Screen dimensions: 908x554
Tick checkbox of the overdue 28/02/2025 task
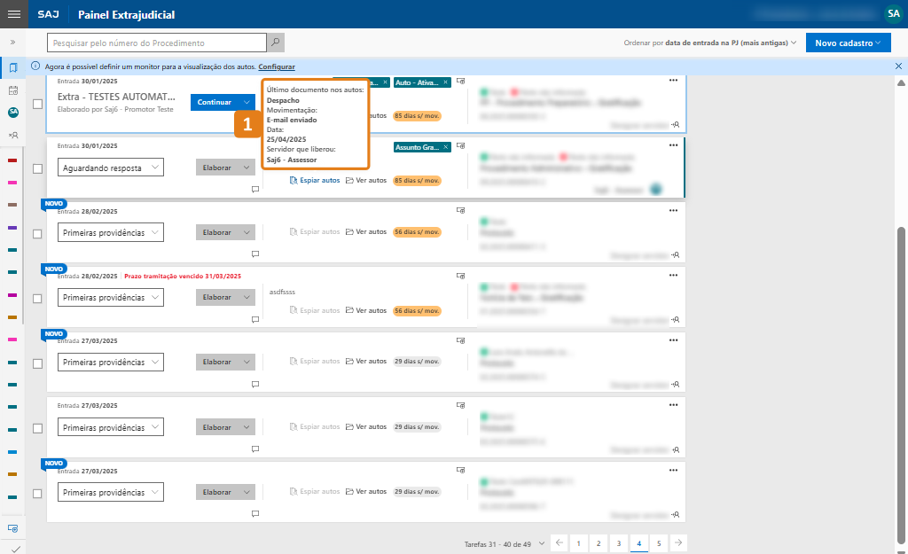pos(37,299)
